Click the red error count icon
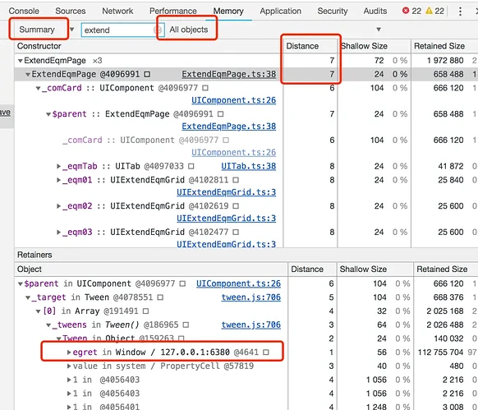Viewport: 478px width, 410px height. point(406,11)
